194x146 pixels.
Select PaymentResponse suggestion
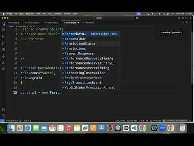click(91, 54)
